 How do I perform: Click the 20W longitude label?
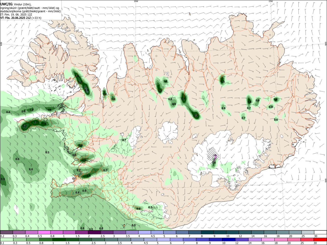click(136, 1)
